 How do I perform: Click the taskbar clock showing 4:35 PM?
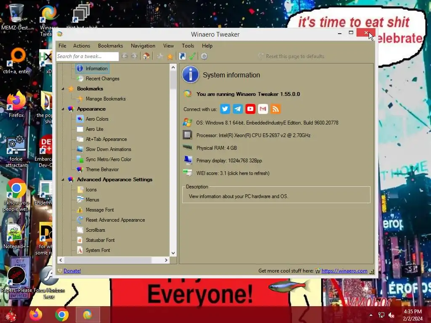(412, 315)
